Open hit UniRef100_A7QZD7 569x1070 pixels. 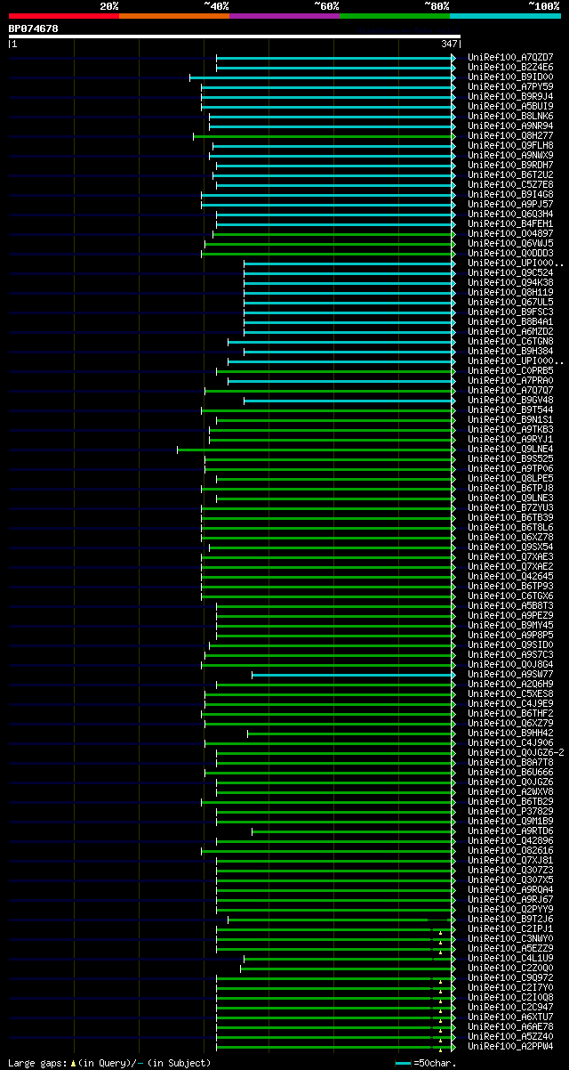tap(510, 57)
